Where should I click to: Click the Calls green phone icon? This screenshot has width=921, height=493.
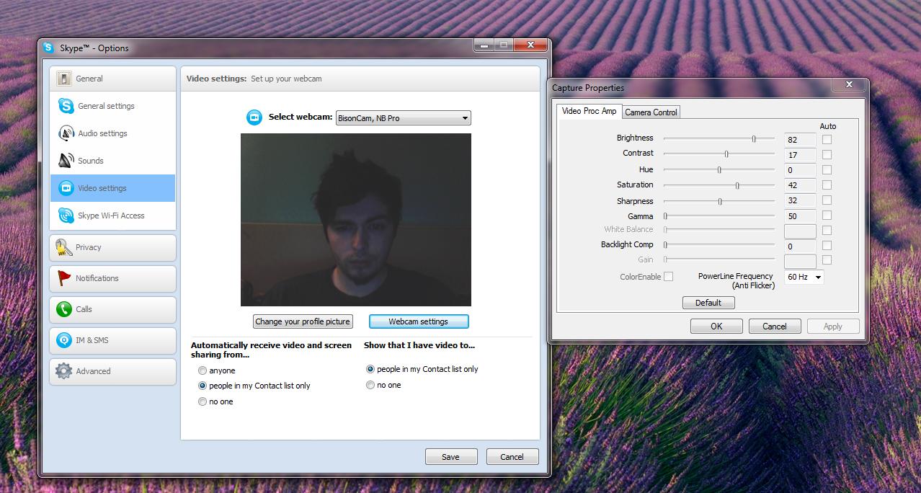[63, 309]
